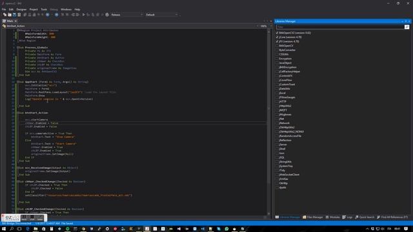
Task: Open the Tools menu
Action: [x=44, y=9]
